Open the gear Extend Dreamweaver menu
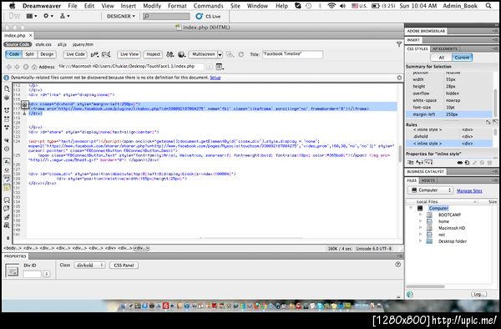 pyautogui.click(x=48, y=16)
